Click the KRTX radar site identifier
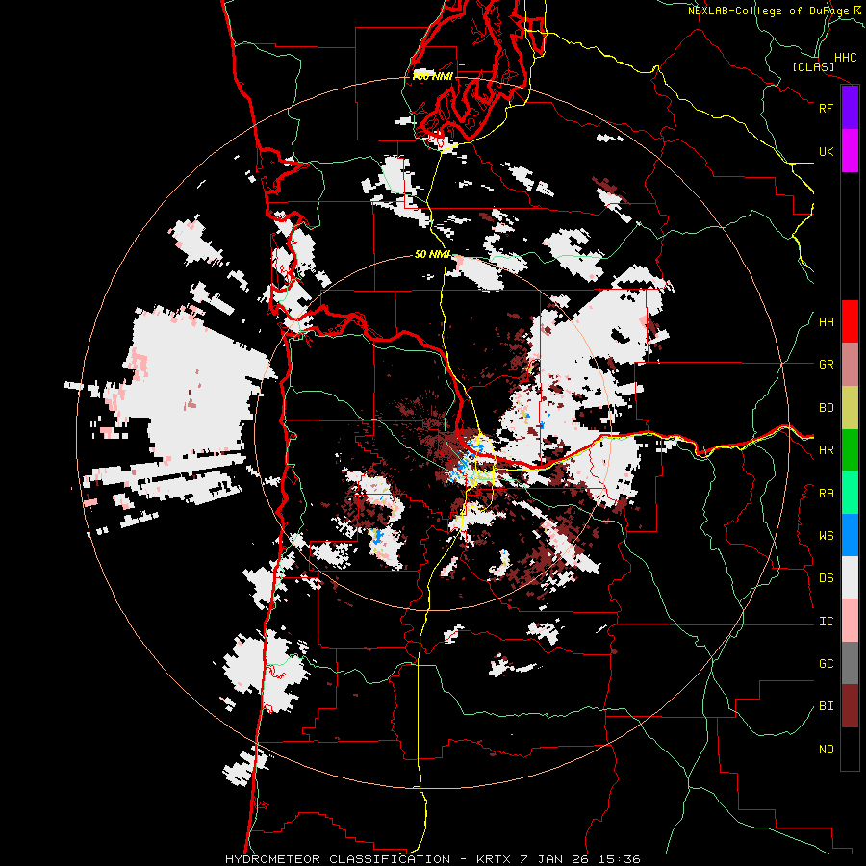This screenshot has height=866, width=866. (495, 859)
